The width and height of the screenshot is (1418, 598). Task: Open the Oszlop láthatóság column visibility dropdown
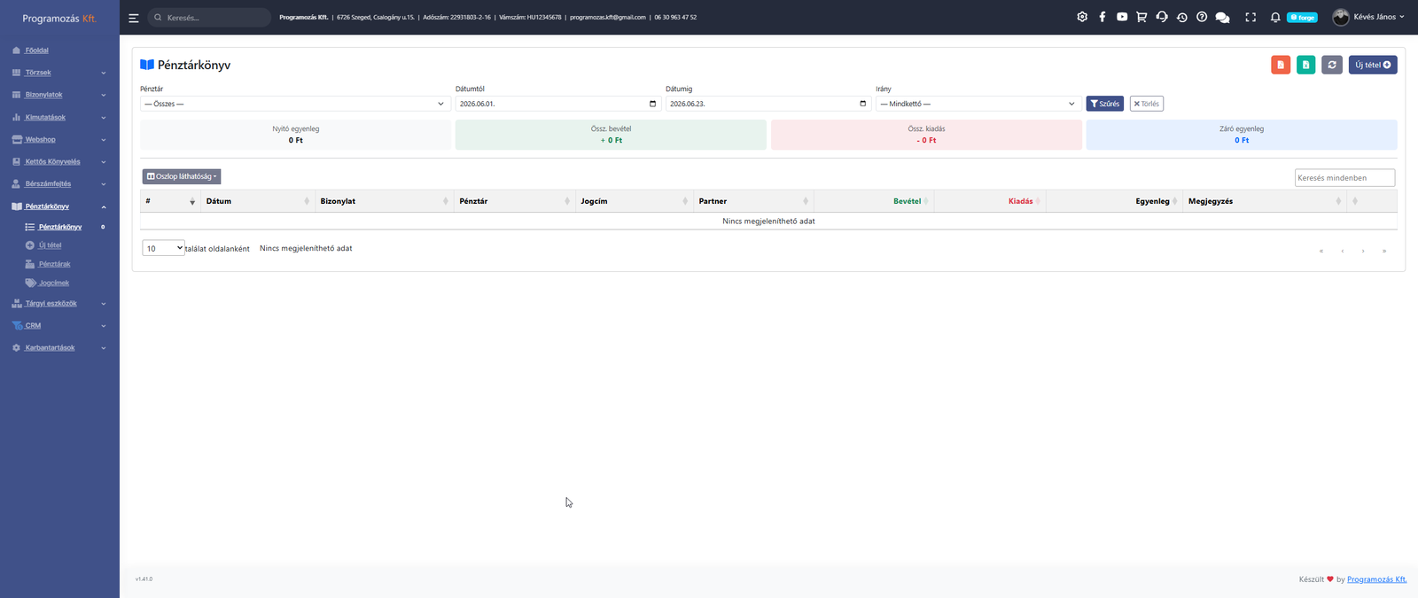(182, 176)
